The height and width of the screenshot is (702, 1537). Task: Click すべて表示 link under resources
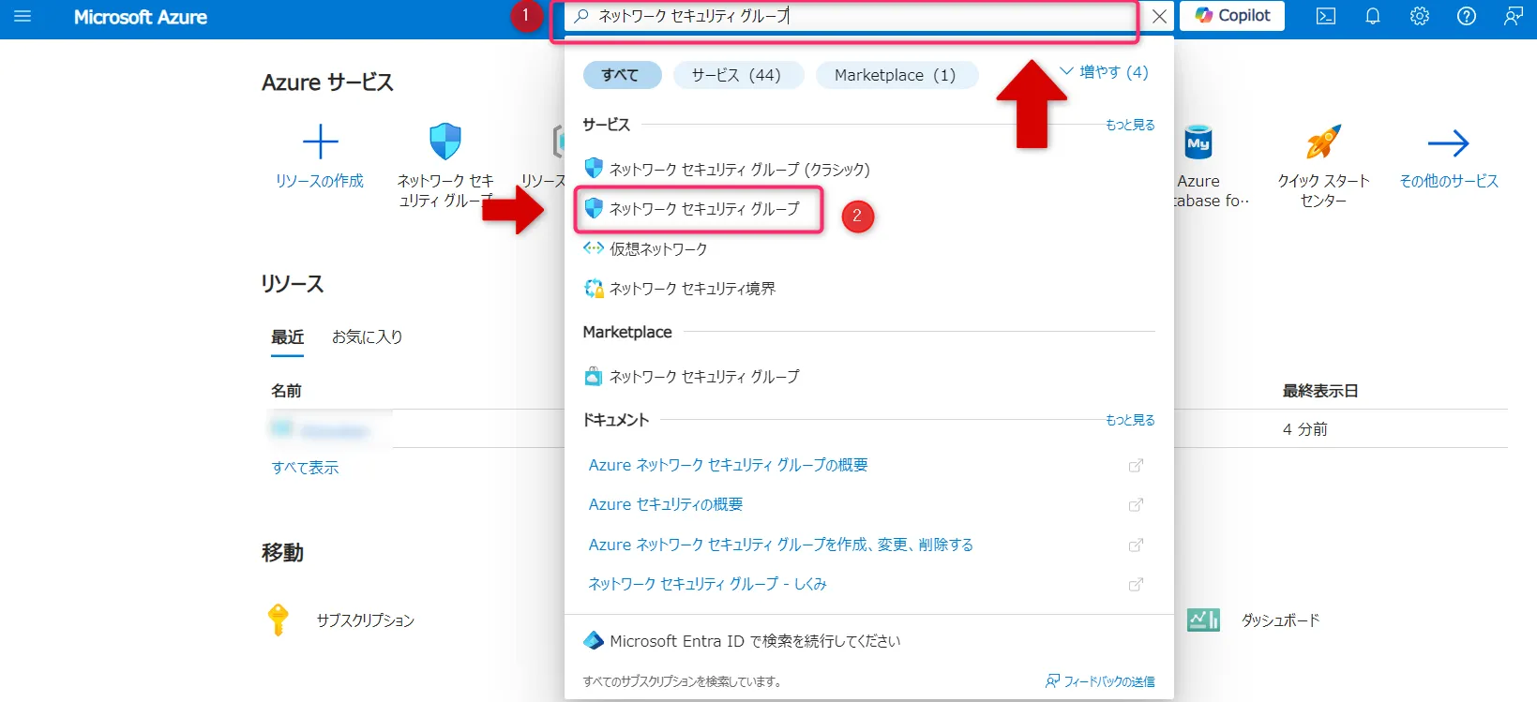(x=305, y=468)
